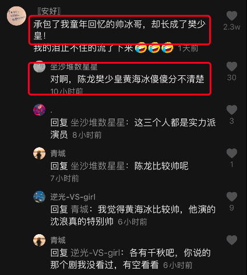Like 青城's reply saying 各有千秋吧
The width and height of the screenshot is (247, 275).
coord(232,240)
